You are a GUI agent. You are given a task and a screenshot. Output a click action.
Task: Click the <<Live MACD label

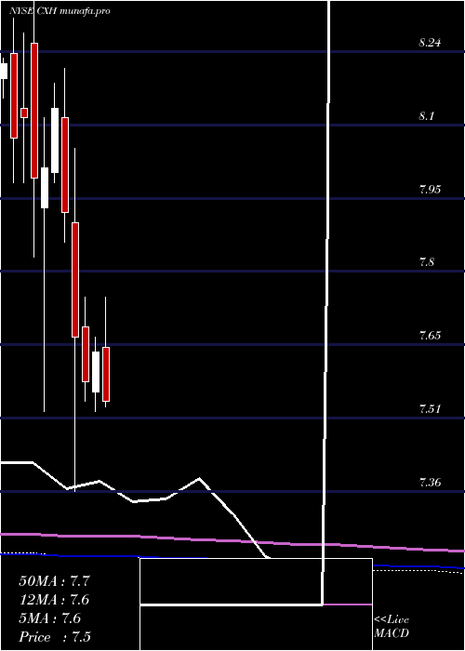(x=392, y=627)
